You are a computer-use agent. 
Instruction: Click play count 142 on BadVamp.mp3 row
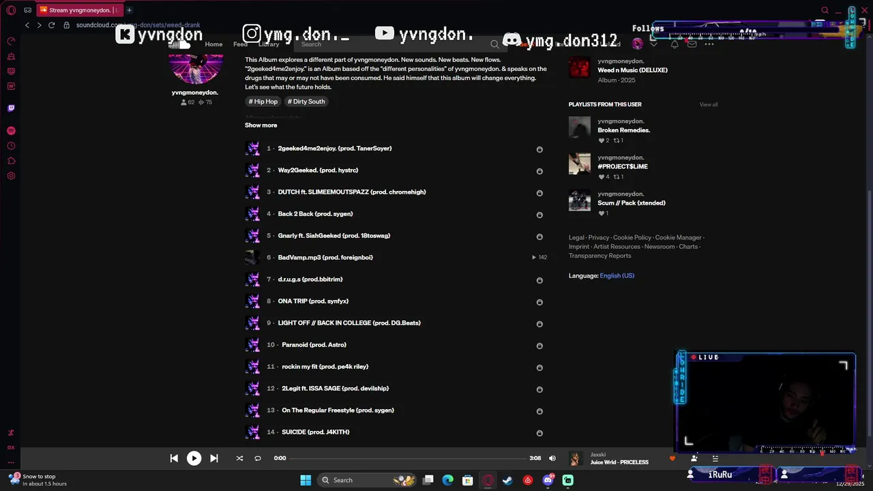pyautogui.click(x=539, y=257)
